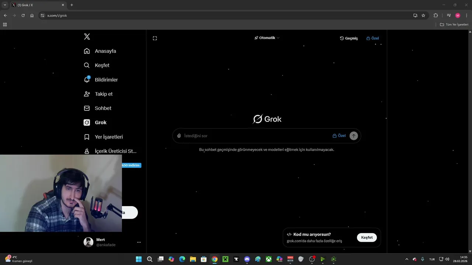Open a new browser tab
Viewport: 472px width, 265px height.
tap(72, 5)
